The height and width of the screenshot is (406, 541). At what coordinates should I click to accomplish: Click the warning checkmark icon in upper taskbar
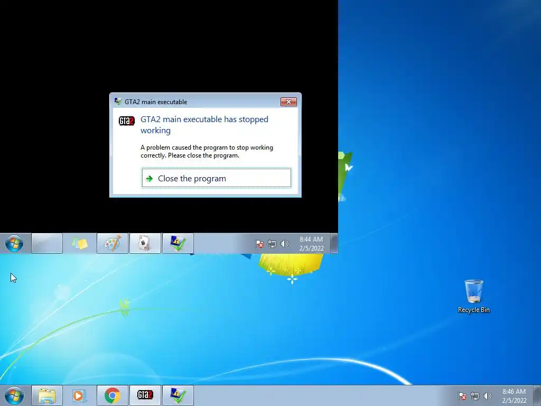tap(178, 243)
